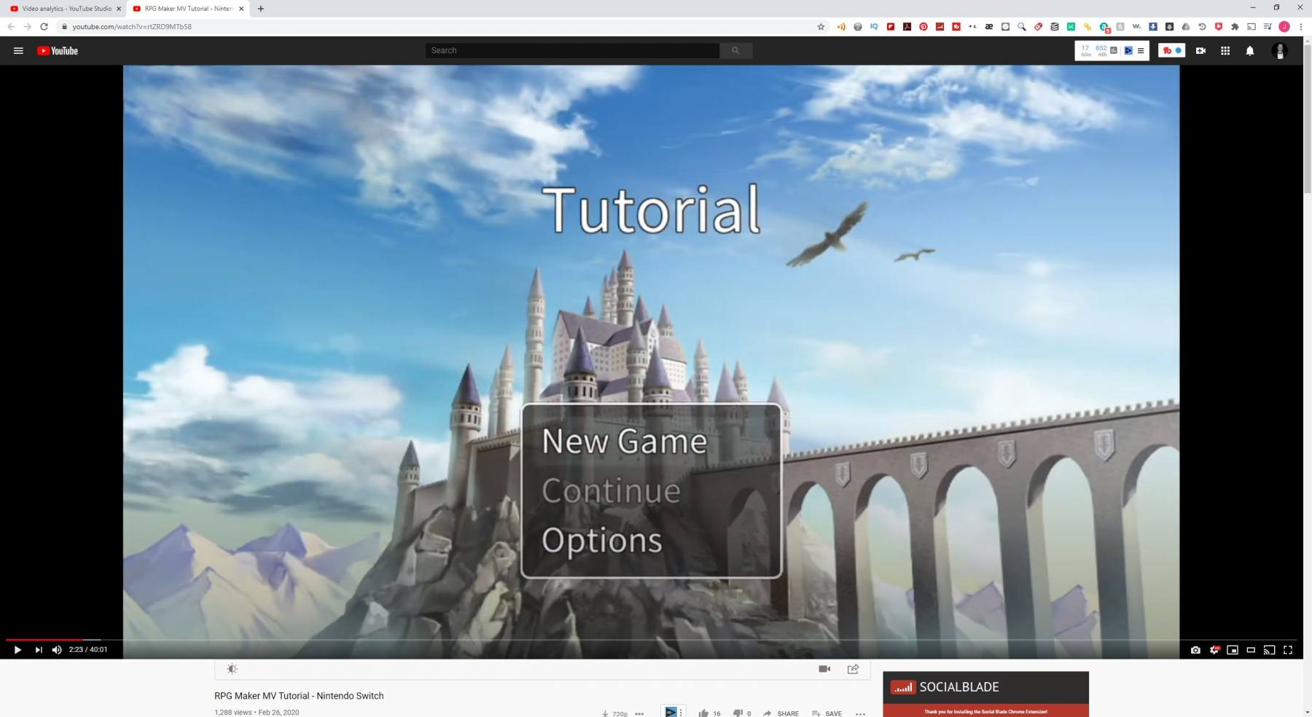1312x717 pixels.
Task: Open the browser media controls icon
Action: click(x=1268, y=26)
